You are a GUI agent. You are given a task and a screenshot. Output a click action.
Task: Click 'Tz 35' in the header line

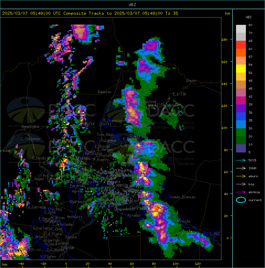[x=172, y=13]
